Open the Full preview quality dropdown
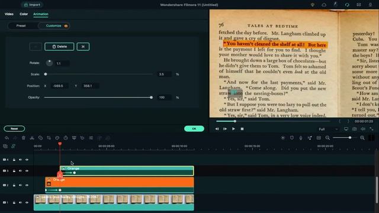This screenshot has width=379, height=213. (x=328, y=129)
